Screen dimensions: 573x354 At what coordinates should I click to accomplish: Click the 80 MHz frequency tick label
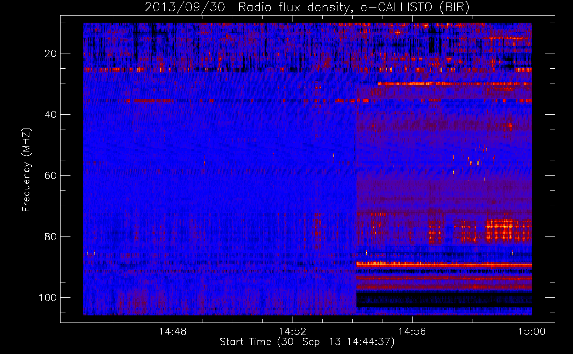point(51,237)
